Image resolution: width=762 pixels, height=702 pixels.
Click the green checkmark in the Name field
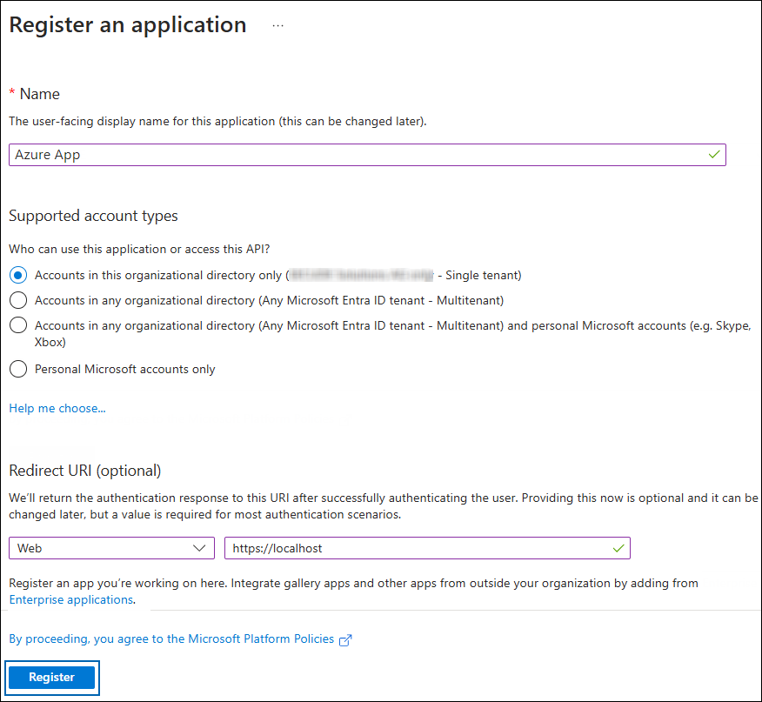(713, 154)
